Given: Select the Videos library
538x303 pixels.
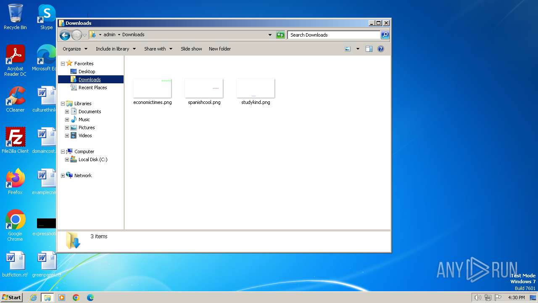Looking at the screenshot, I should pos(85,136).
